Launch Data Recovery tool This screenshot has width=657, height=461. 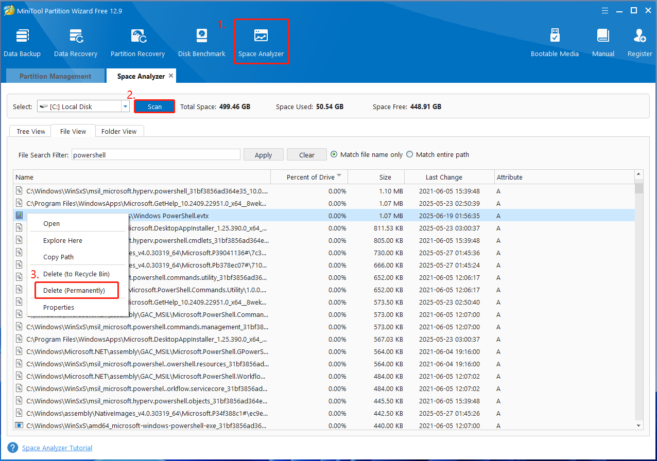pyautogui.click(x=76, y=43)
